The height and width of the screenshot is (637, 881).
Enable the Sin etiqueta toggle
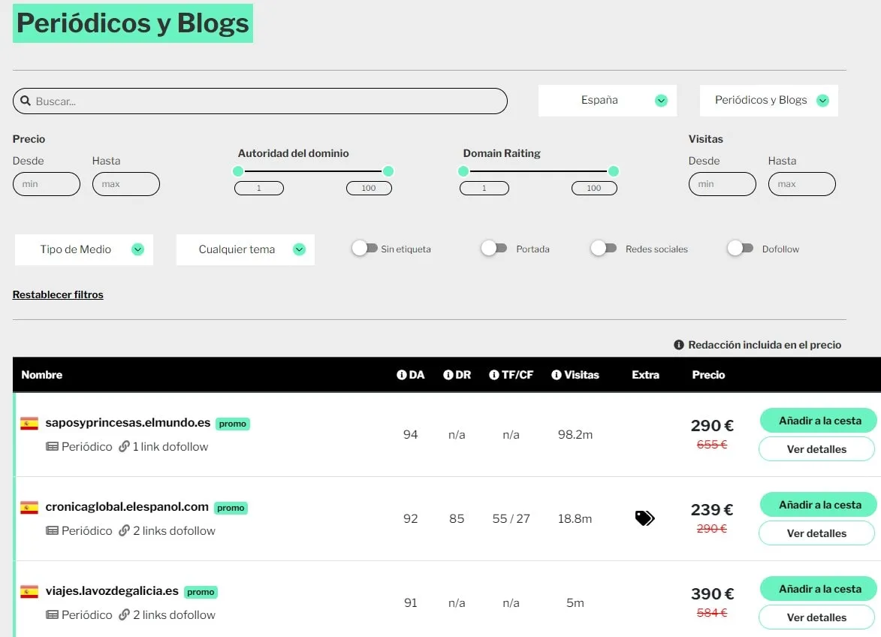(364, 249)
